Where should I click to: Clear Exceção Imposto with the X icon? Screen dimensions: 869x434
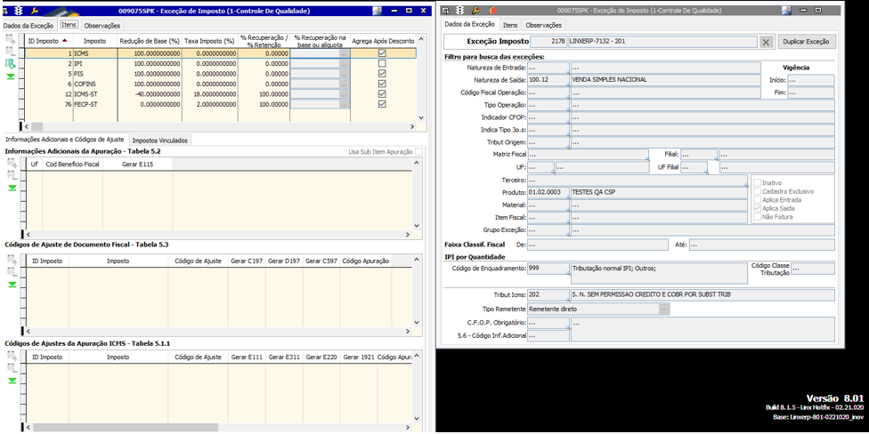coord(766,42)
